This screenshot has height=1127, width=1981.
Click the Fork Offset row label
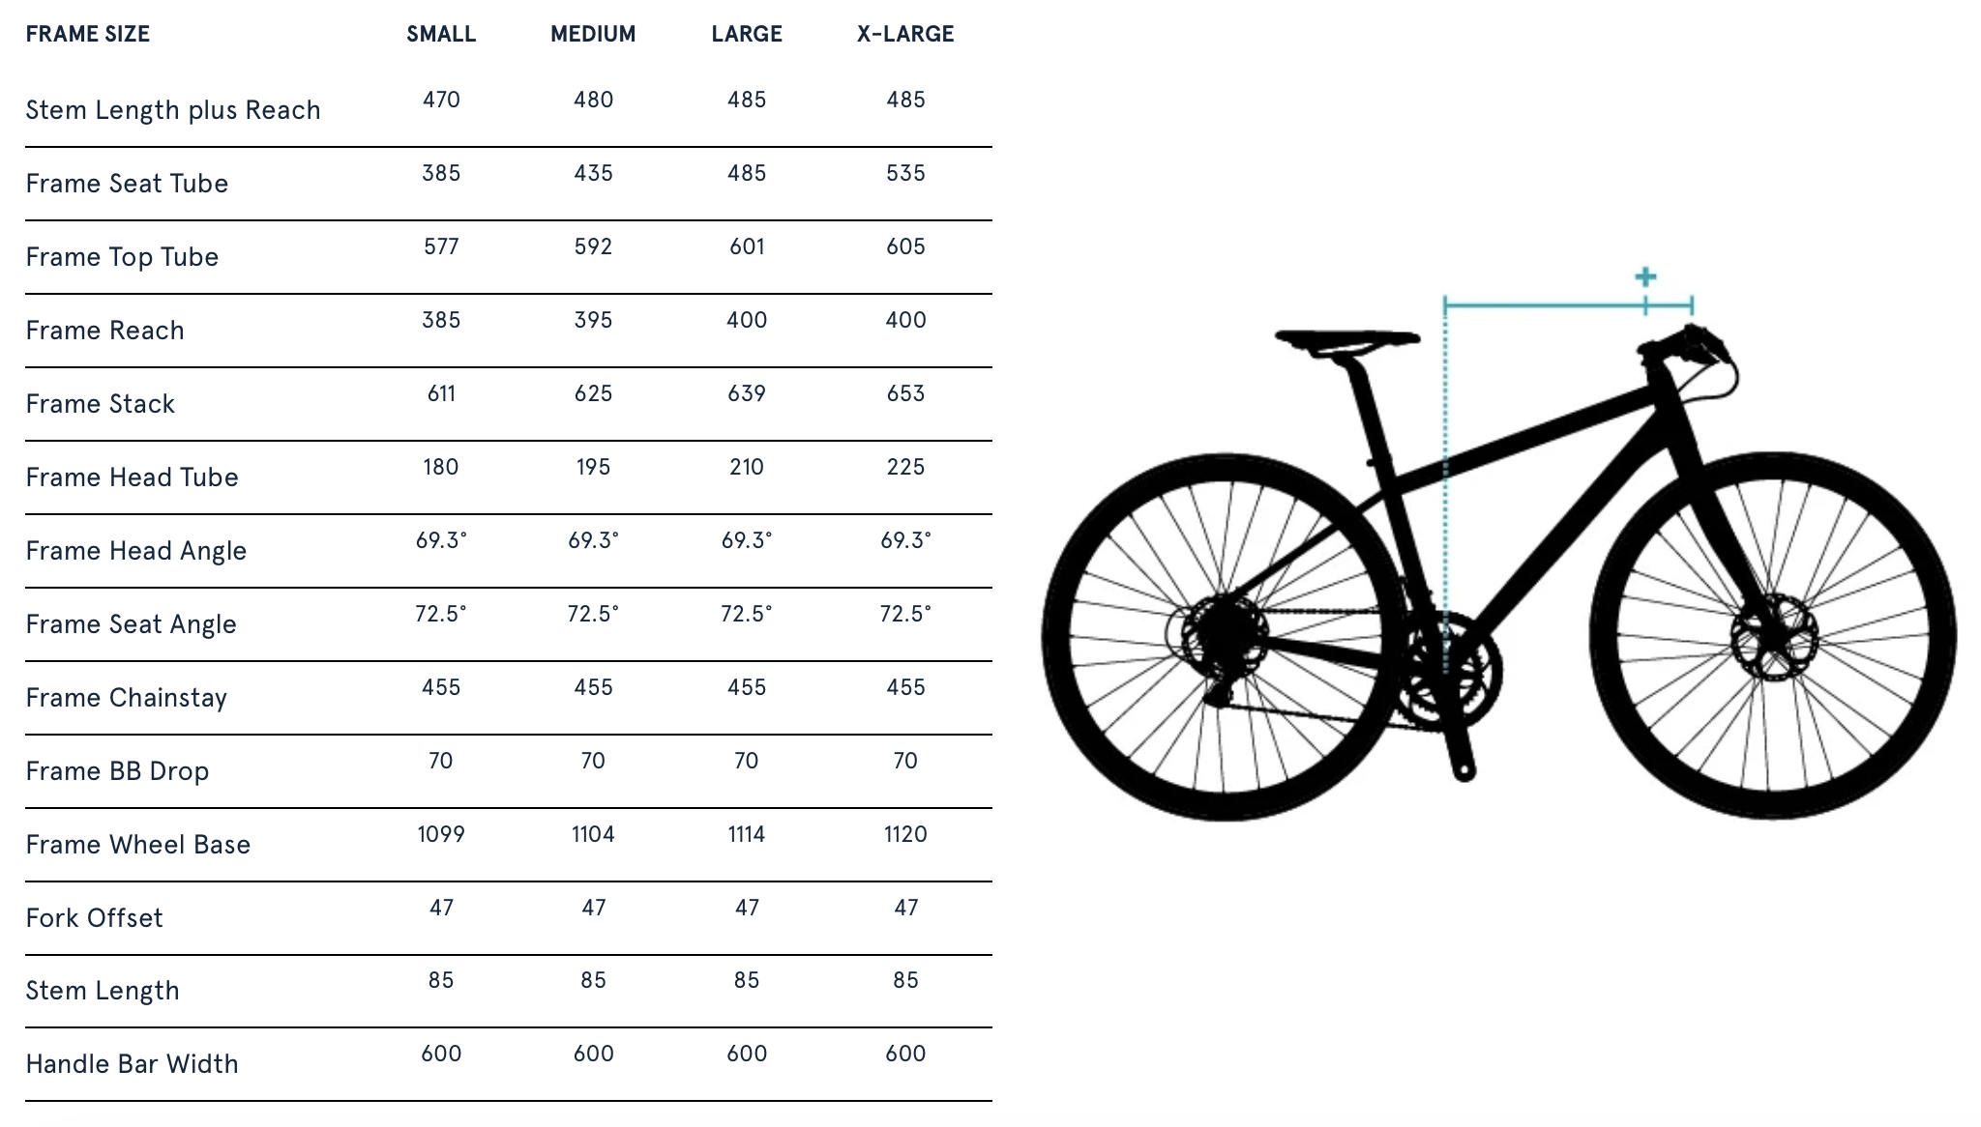click(x=95, y=918)
